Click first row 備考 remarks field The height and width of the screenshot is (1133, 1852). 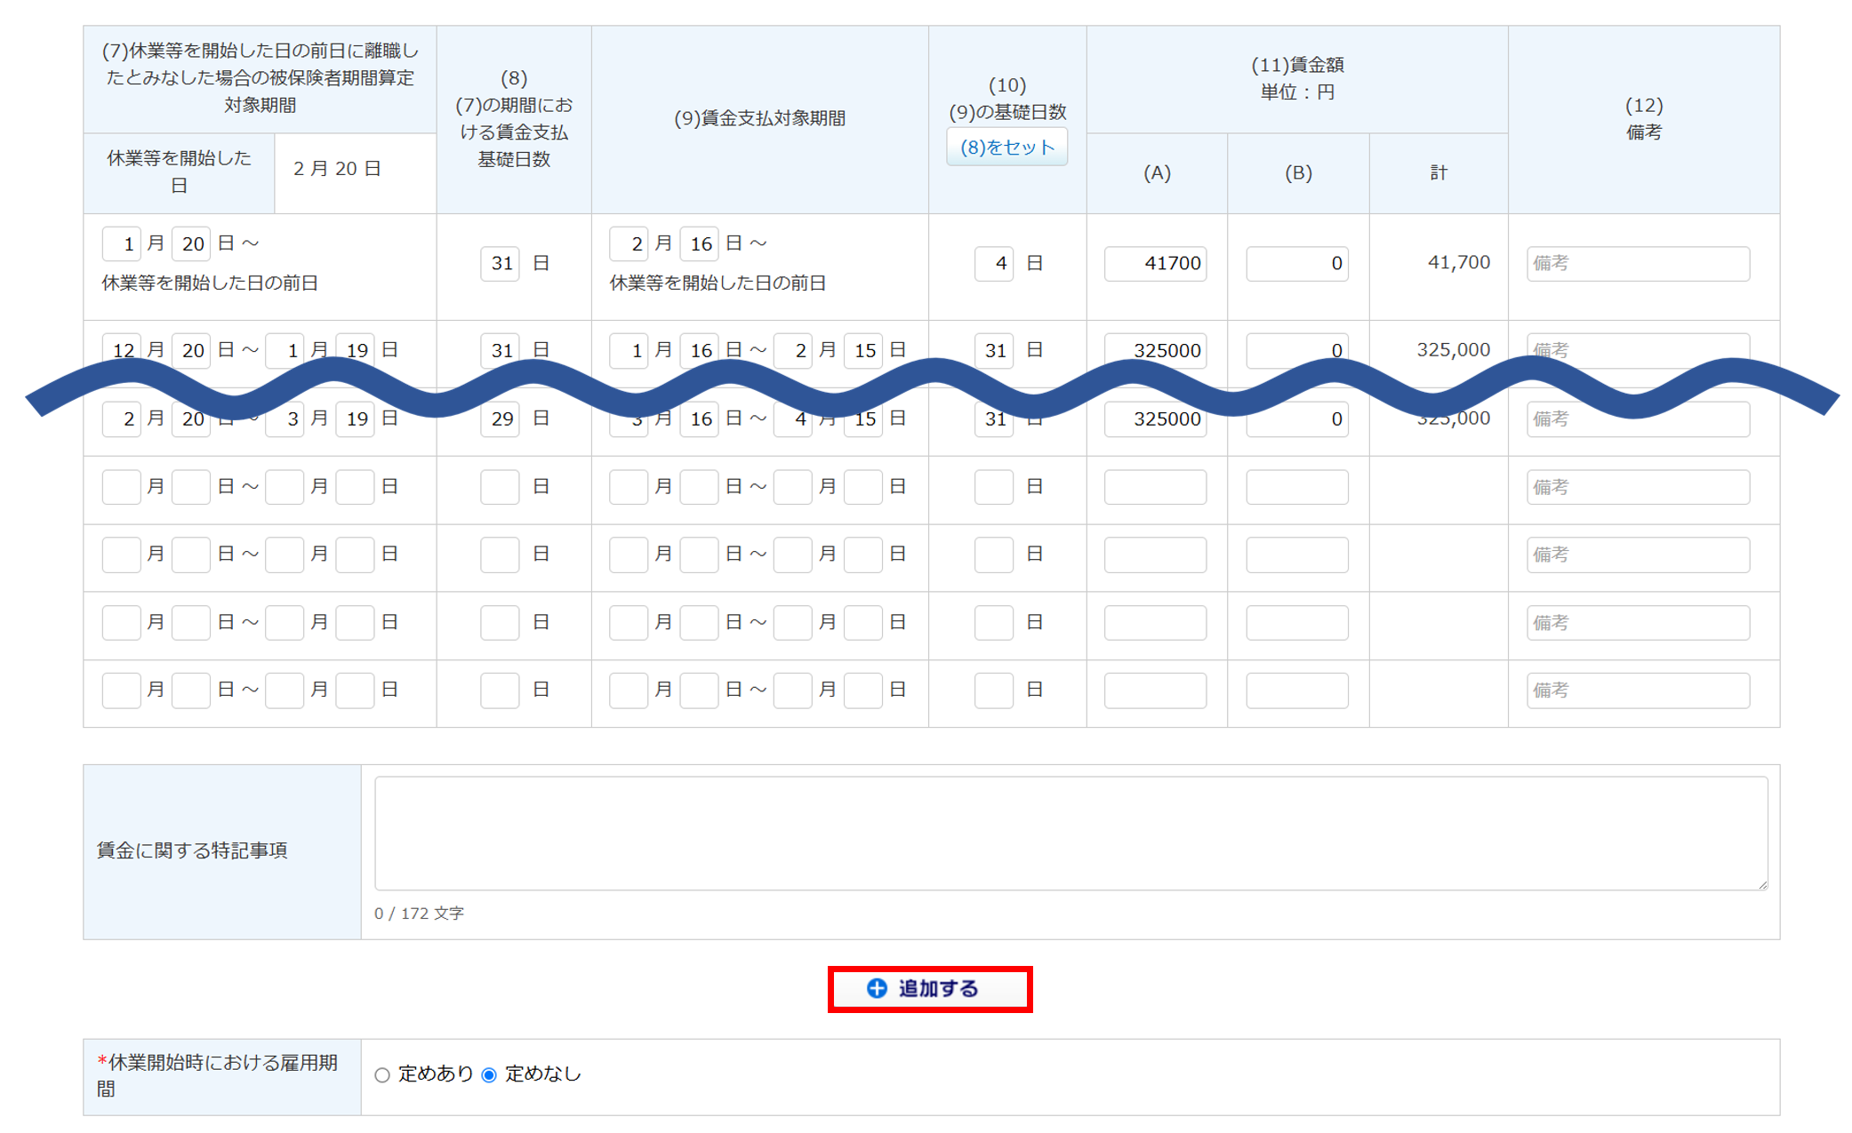tap(1637, 264)
